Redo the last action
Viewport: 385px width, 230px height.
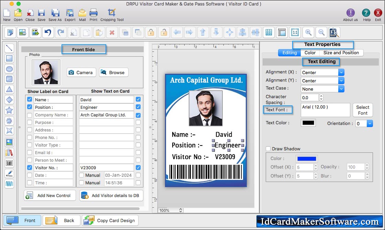[61, 32]
